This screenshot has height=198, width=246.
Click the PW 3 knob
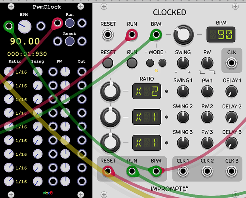(x=207, y=143)
